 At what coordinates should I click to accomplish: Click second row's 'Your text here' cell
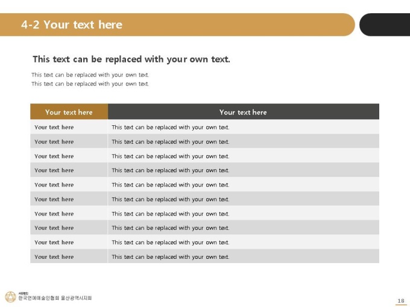pyautogui.click(x=69, y=141)
